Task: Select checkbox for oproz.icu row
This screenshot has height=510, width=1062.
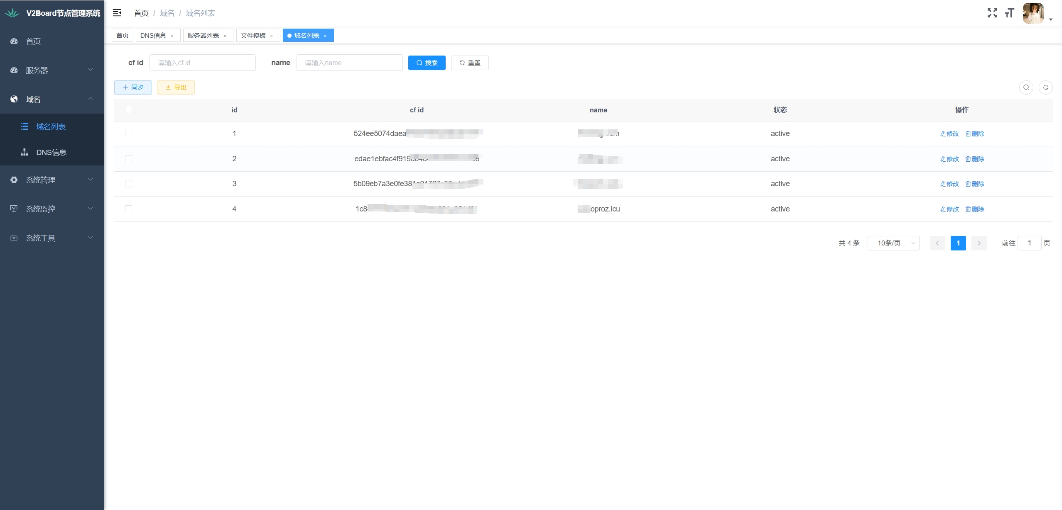Action: click(x=128, y=209)
